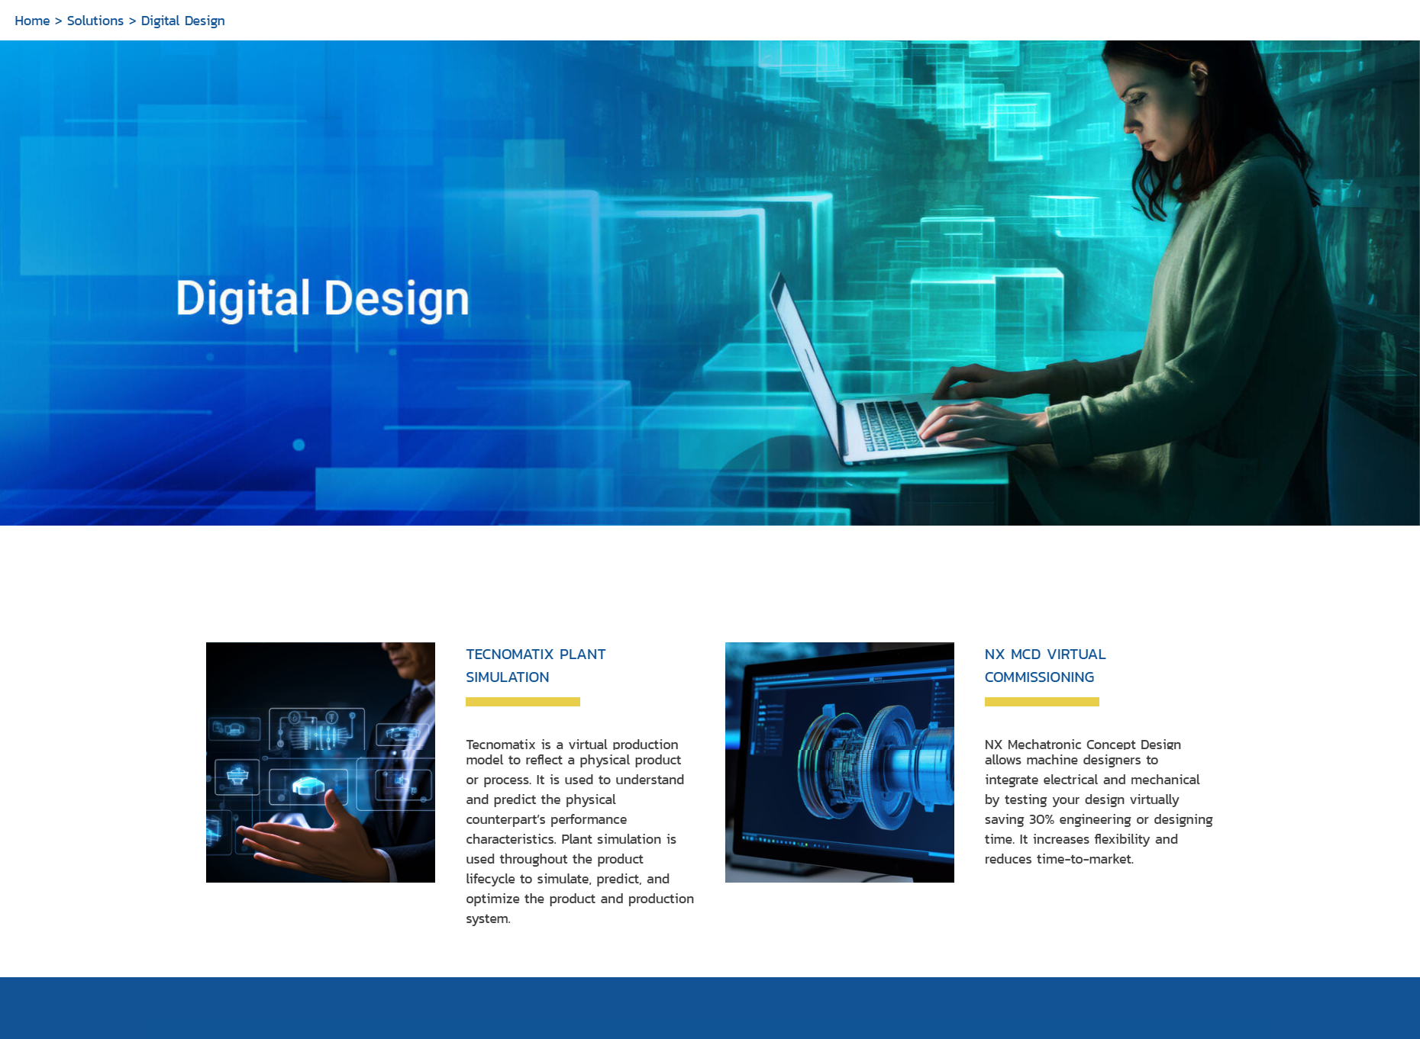
Task: Open Solutions breadcrumb link
Action: (95, 21)
